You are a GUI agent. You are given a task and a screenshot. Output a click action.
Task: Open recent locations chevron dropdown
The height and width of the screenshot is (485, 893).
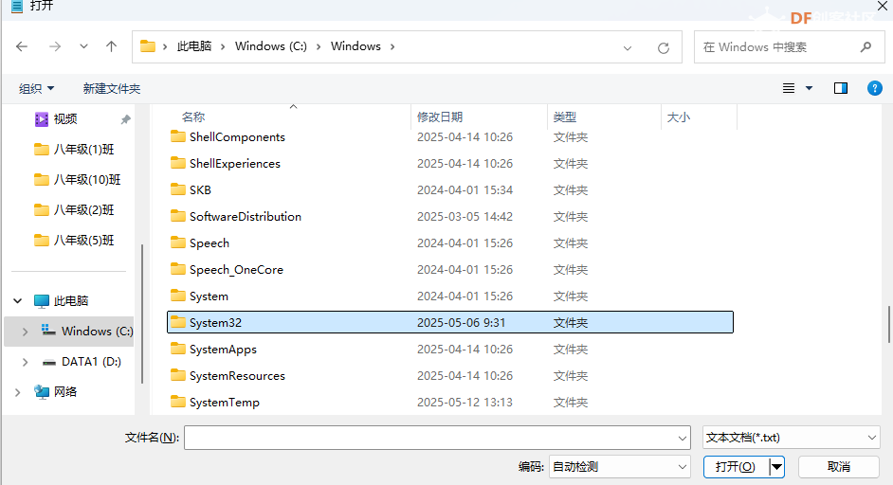pyautogui.click(x=83, y=46)
